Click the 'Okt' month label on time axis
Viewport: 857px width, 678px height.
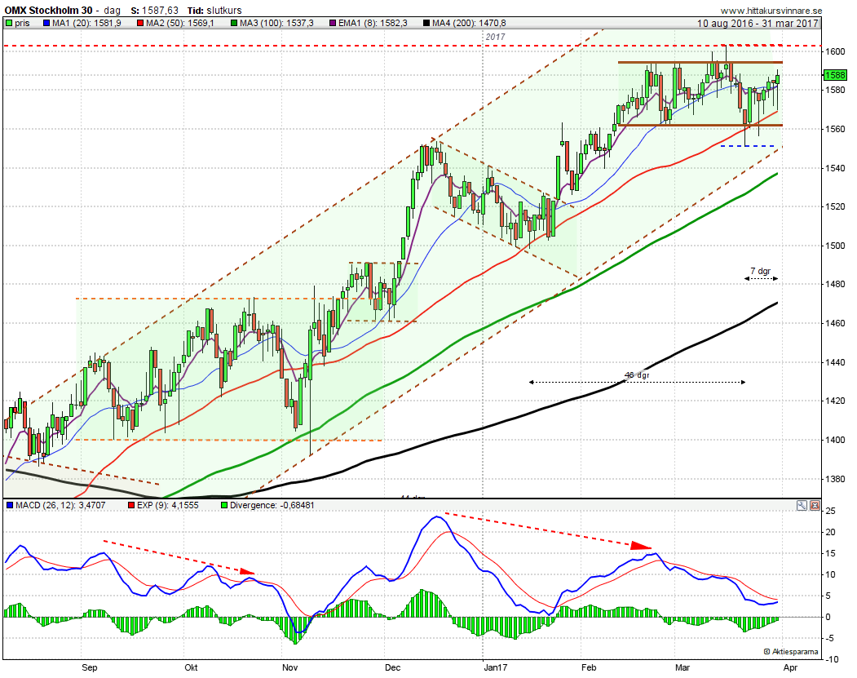coord(191,667)
